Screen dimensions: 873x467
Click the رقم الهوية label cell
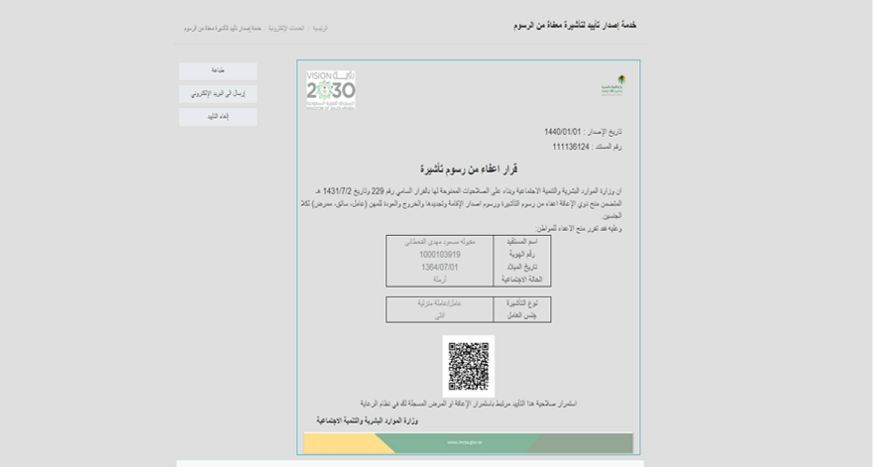tap(522, 255)
